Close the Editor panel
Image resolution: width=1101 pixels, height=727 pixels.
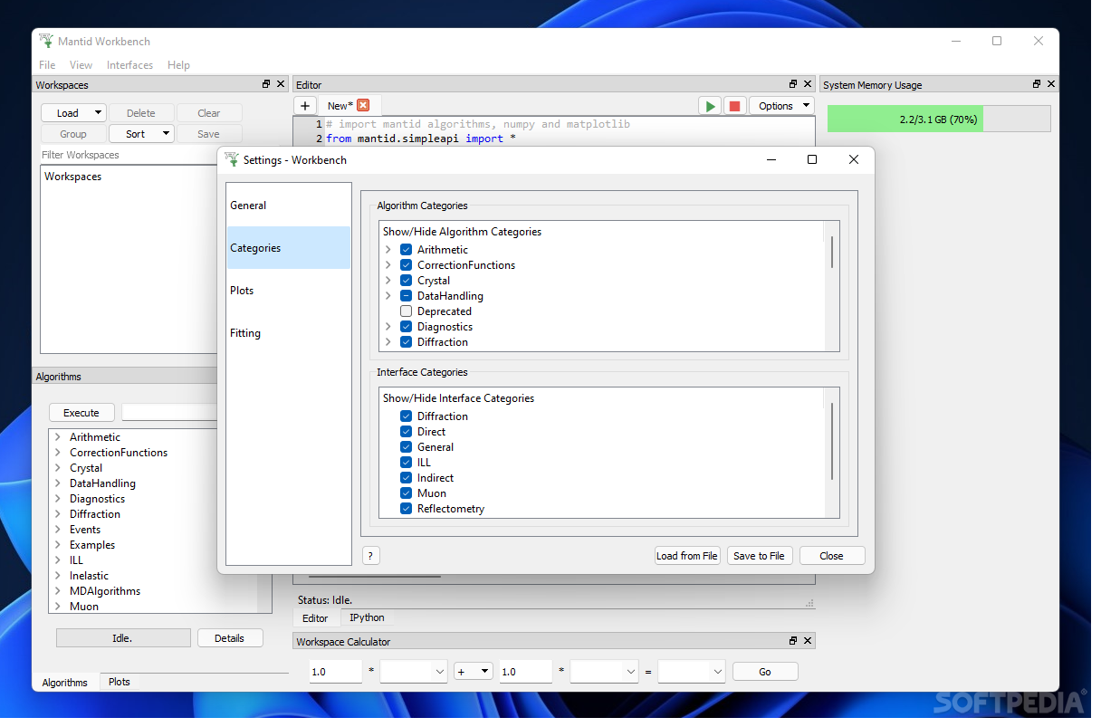coord(808,84)
